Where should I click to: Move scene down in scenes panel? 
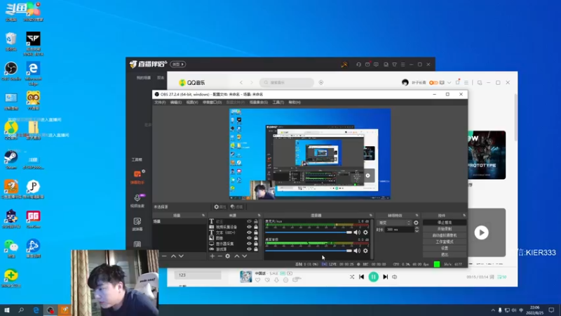181,256
